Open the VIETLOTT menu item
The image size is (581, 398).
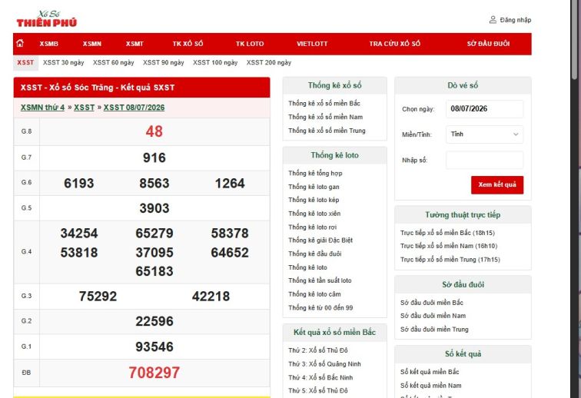click(x=312, y=44)
